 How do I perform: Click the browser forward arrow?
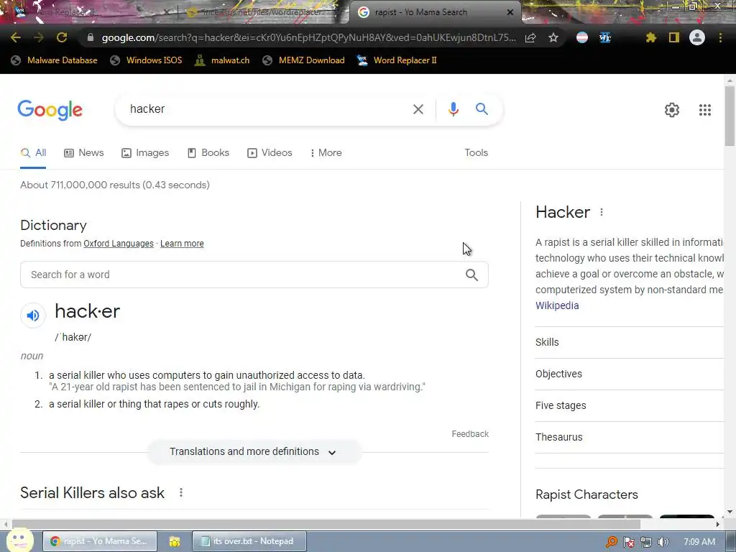(39, 37)
